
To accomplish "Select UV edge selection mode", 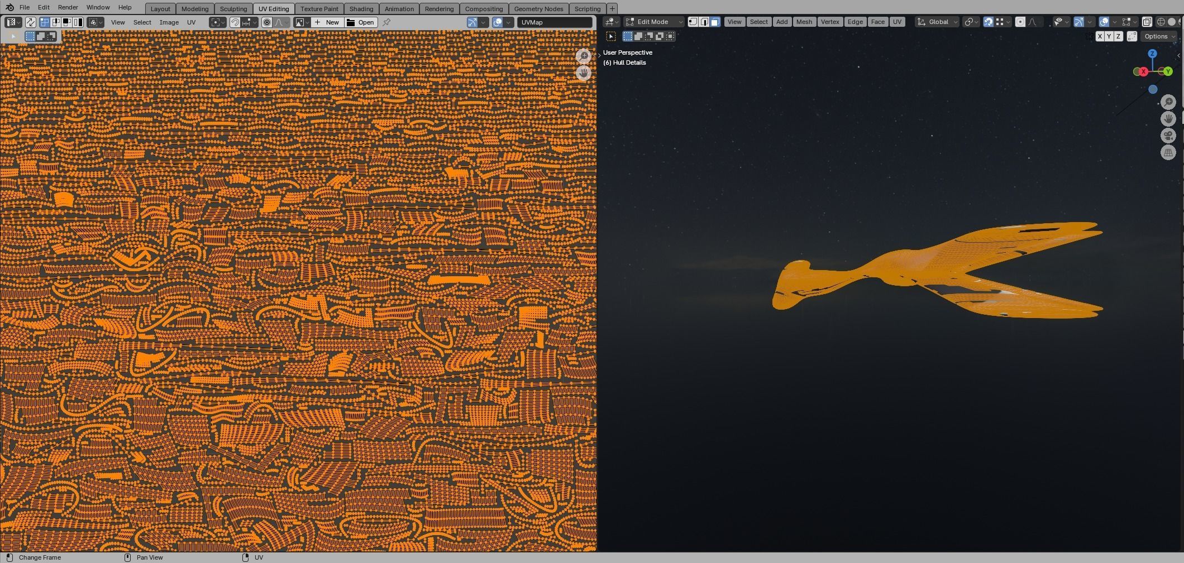I will (x=56, y=22).
